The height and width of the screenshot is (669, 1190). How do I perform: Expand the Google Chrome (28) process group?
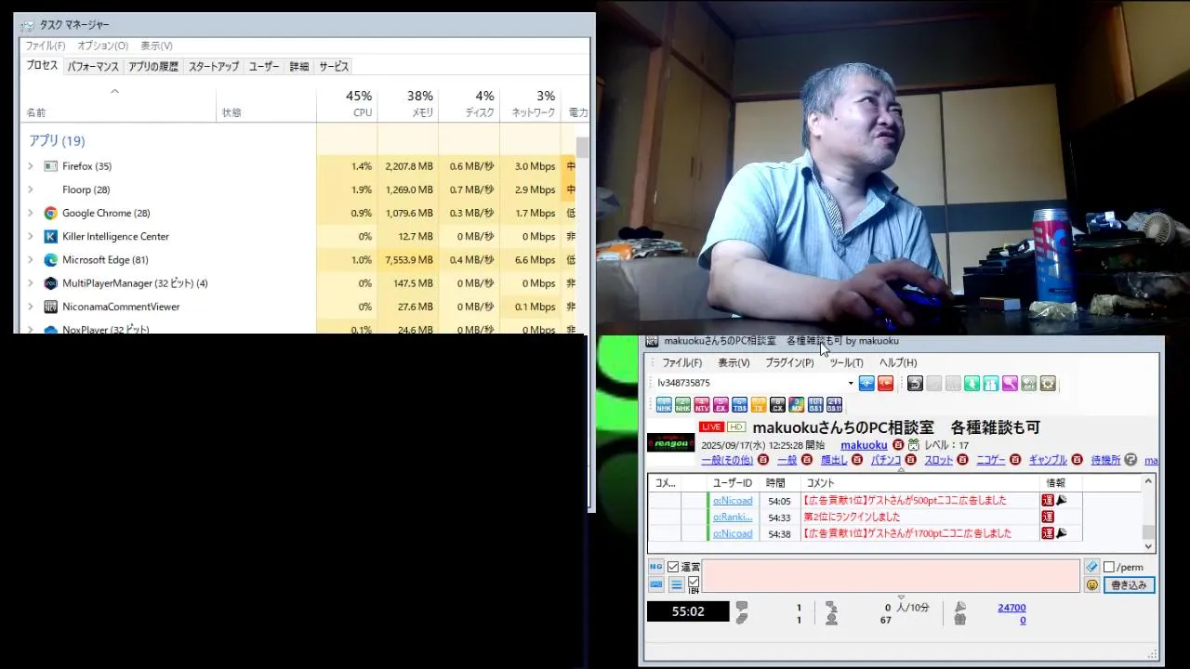30,213
